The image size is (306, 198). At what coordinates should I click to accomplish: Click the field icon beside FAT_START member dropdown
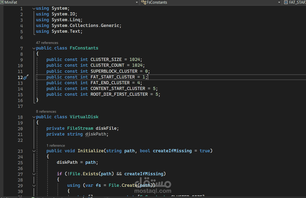(286, 2)
